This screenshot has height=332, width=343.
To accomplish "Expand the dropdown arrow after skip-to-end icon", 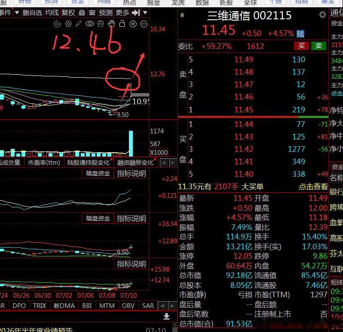I will [145, 13].
